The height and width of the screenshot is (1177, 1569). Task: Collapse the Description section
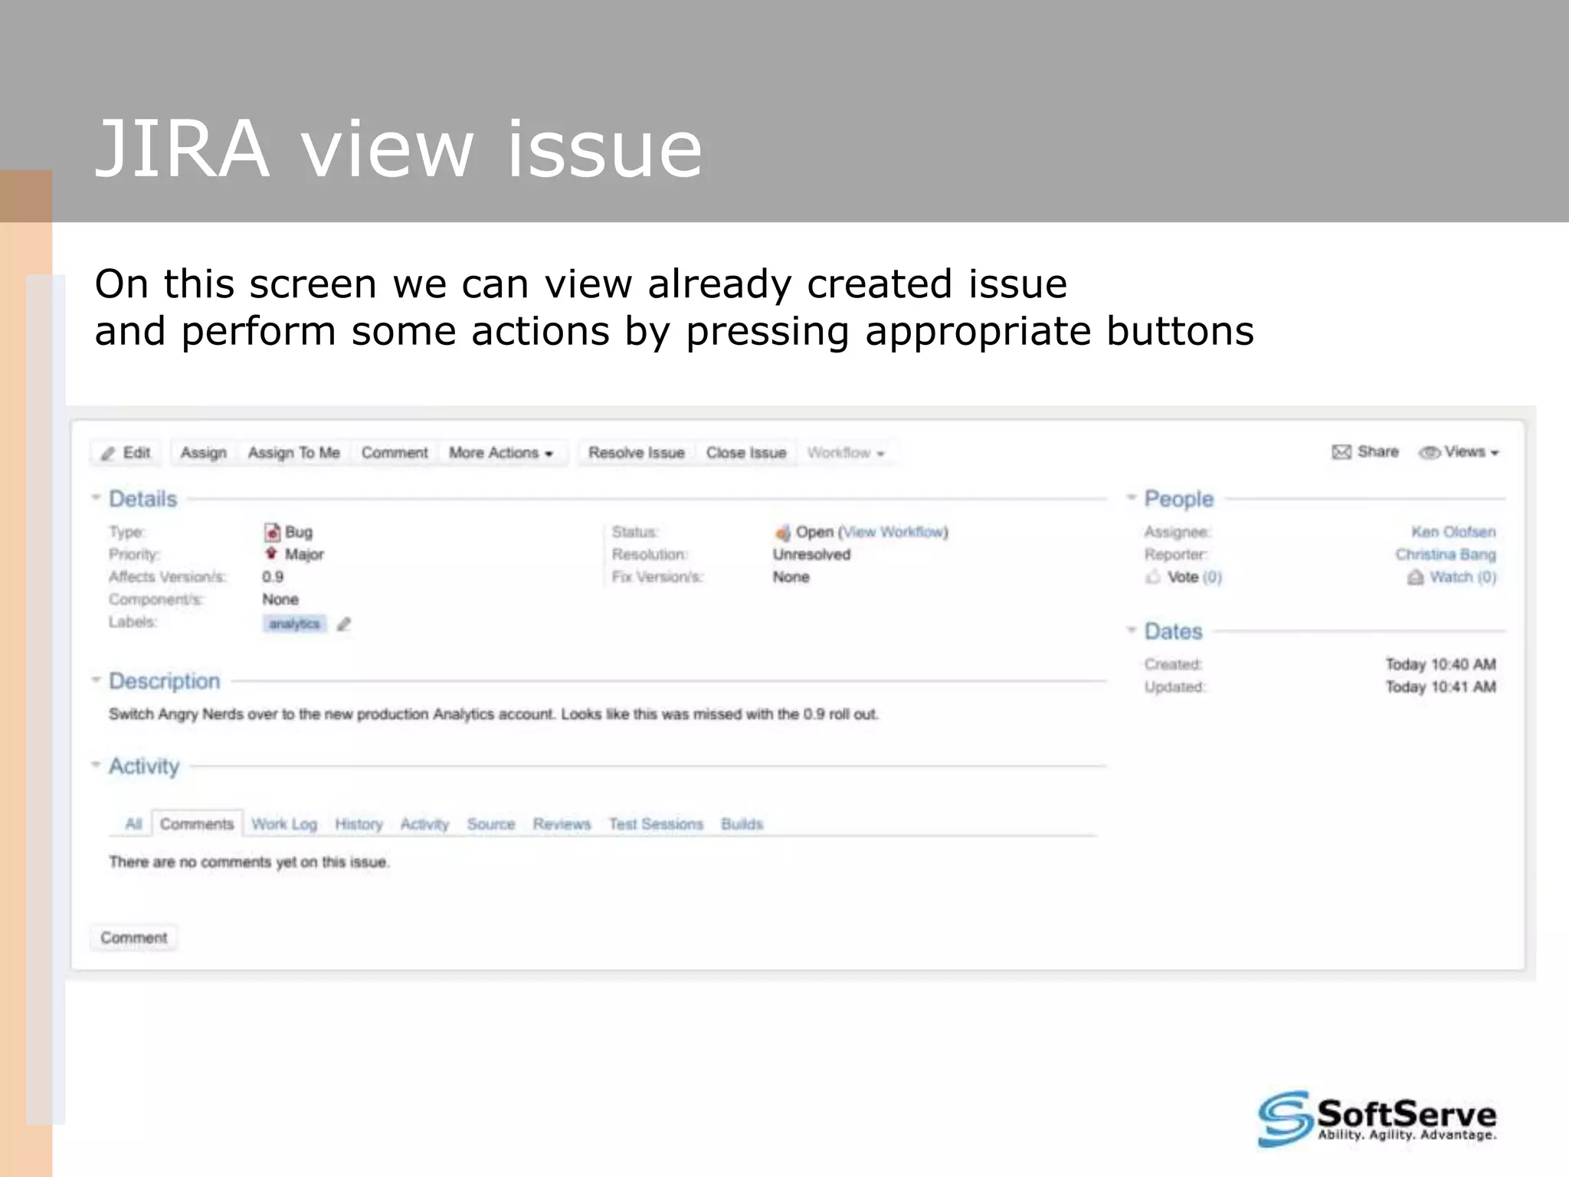pos(96,680)
